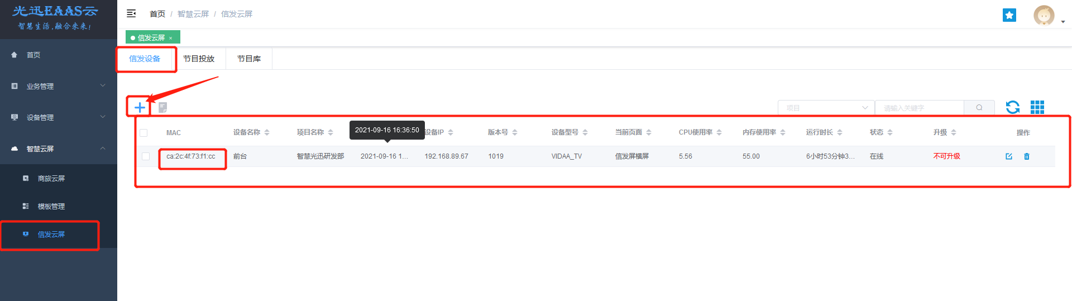Click the refresh icon above the table
This screenshot has height=301, width=1072.
(1012, 107)
